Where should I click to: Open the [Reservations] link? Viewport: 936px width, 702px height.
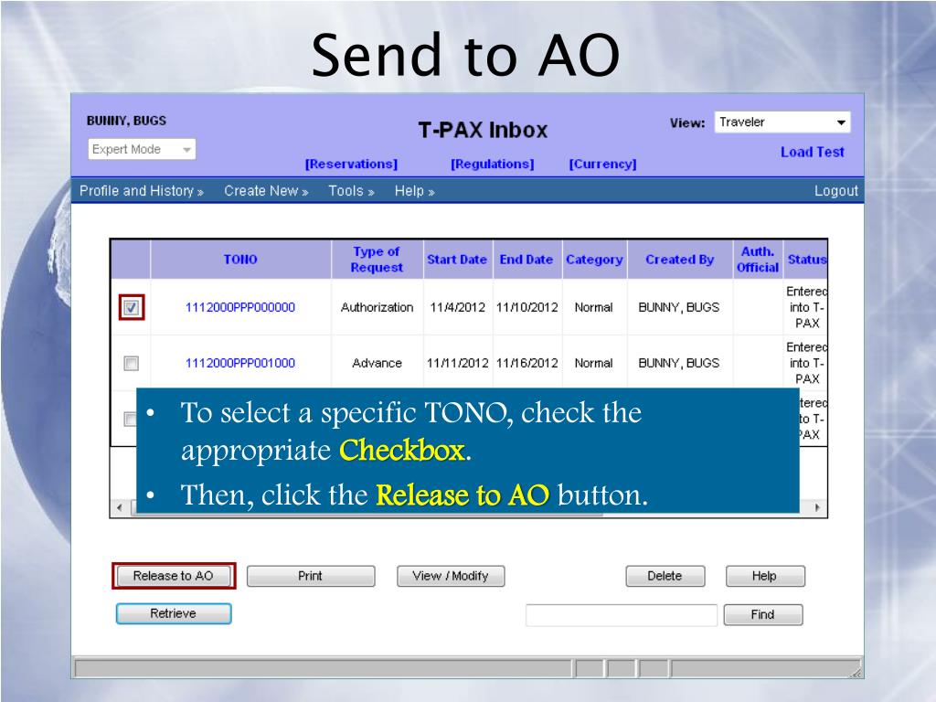(351, 165)
